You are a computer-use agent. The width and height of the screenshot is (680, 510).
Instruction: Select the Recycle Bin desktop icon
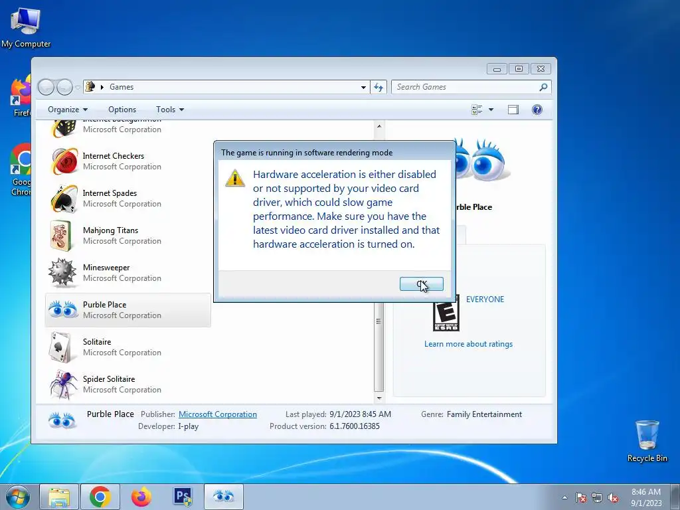click(647, 441)
